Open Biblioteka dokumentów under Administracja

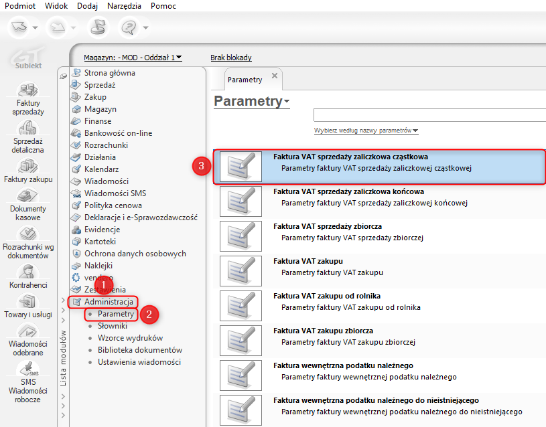click(140, 350)
